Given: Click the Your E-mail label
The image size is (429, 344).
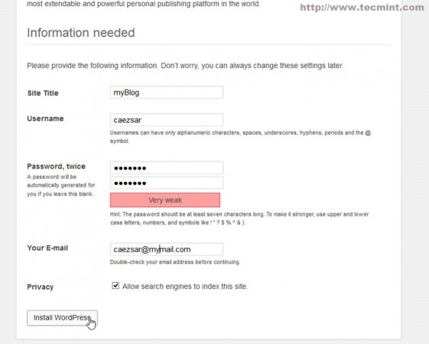Looking at the screenshot, I should pos(47,248).
